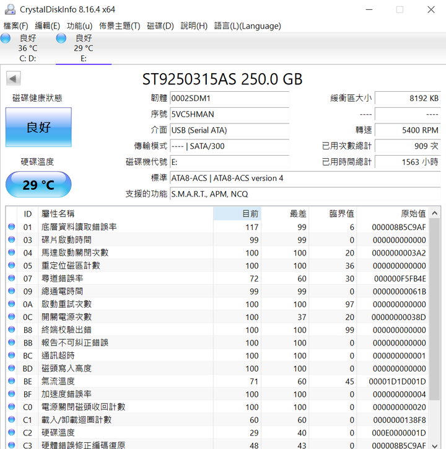The image size is (446, 449).
Task: Click the 29 °C temperature button
Action: (x=38, y=185)
